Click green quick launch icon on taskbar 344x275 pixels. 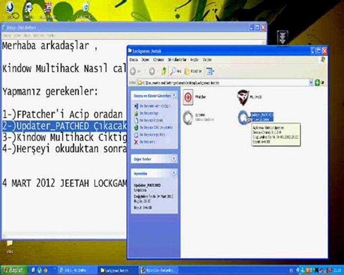[40, 270]
